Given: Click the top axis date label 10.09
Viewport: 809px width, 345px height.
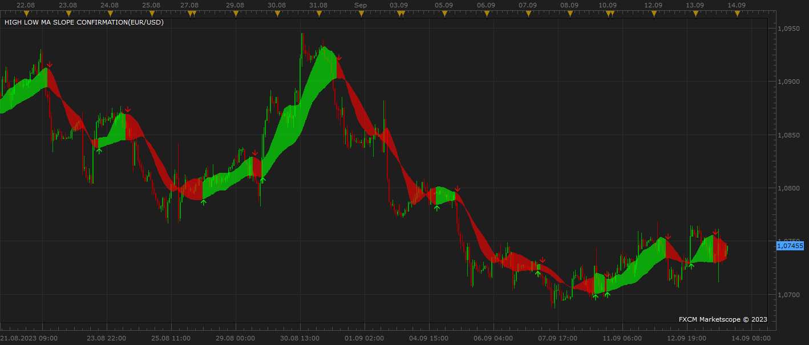Looking at the screenshot, I should 608,5.
